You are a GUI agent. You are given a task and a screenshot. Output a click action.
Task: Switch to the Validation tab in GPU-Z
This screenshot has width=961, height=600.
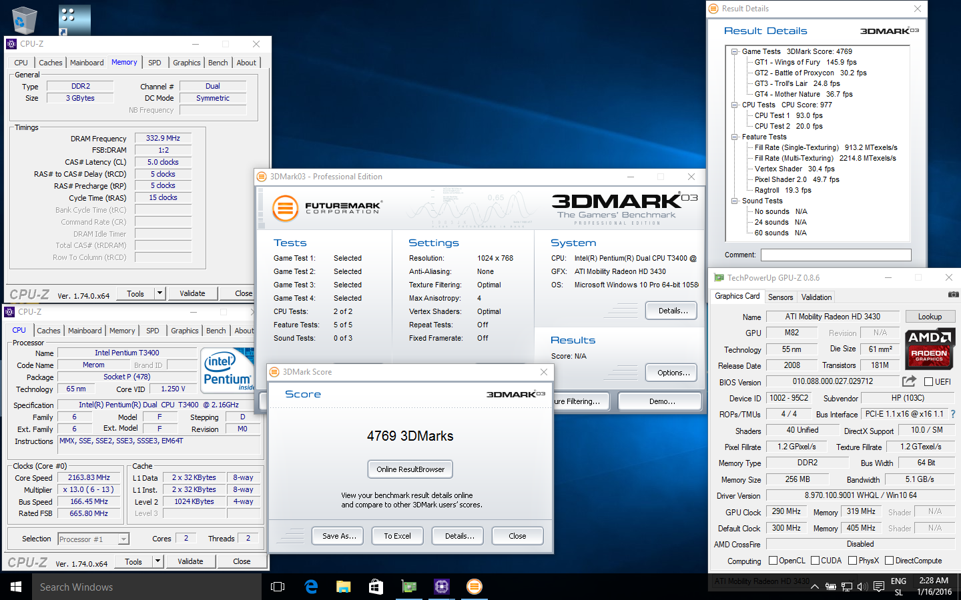point(816,297)
